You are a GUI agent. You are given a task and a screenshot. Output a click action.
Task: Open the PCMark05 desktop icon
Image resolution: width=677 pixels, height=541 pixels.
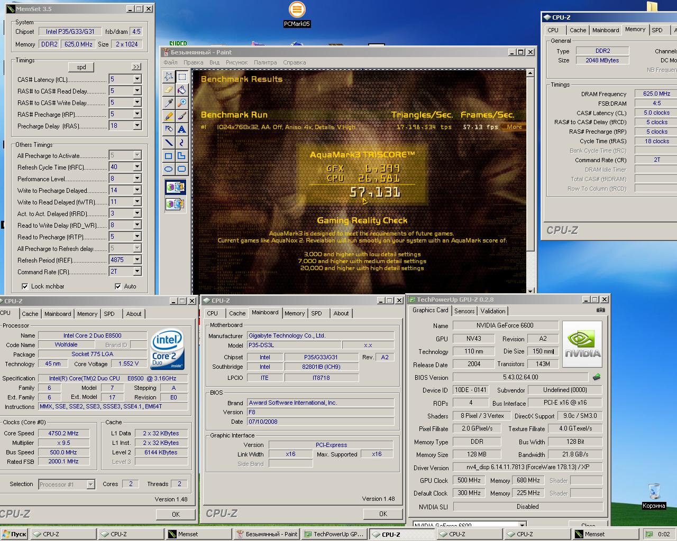point(297,14)
